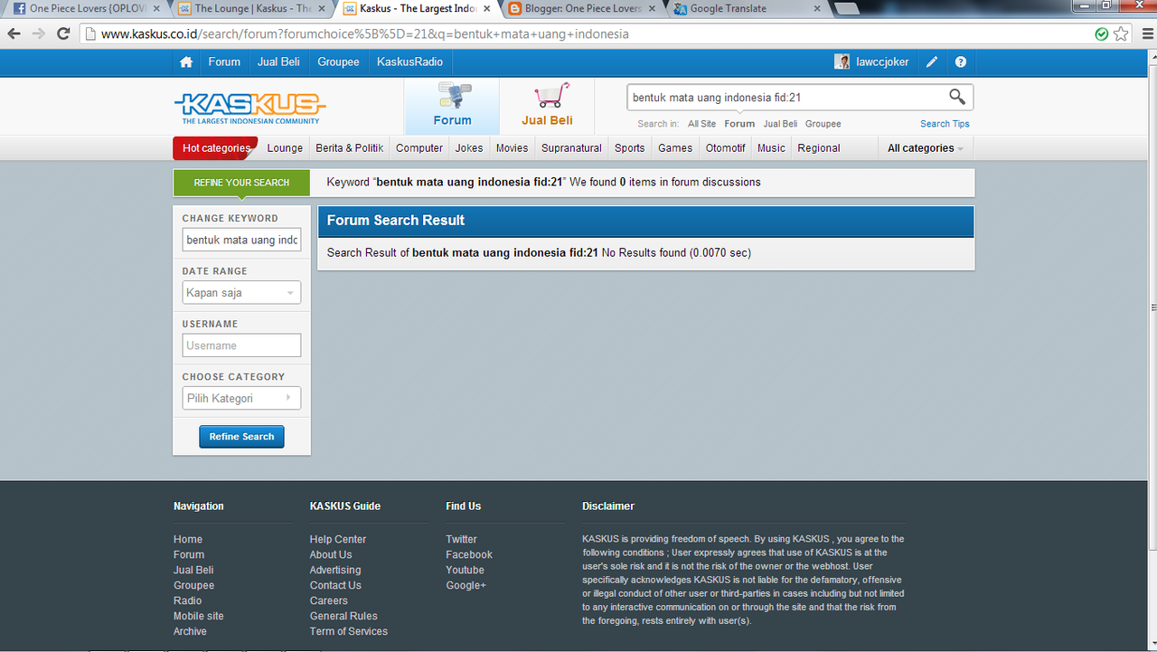Open the Supranatural category
This screenshot has width=1157, height=652.
click(571, 148)
